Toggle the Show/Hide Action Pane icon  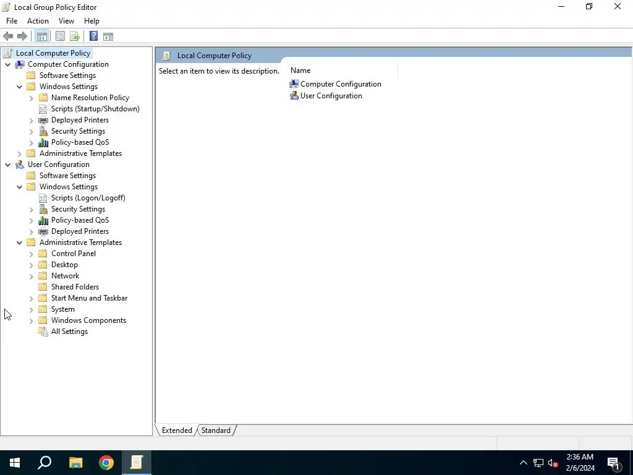tap(108, 36)
